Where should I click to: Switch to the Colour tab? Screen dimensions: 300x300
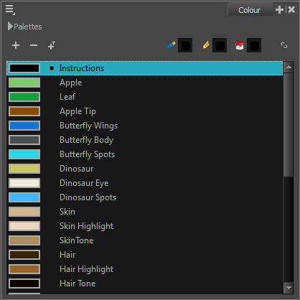point(250,10)
